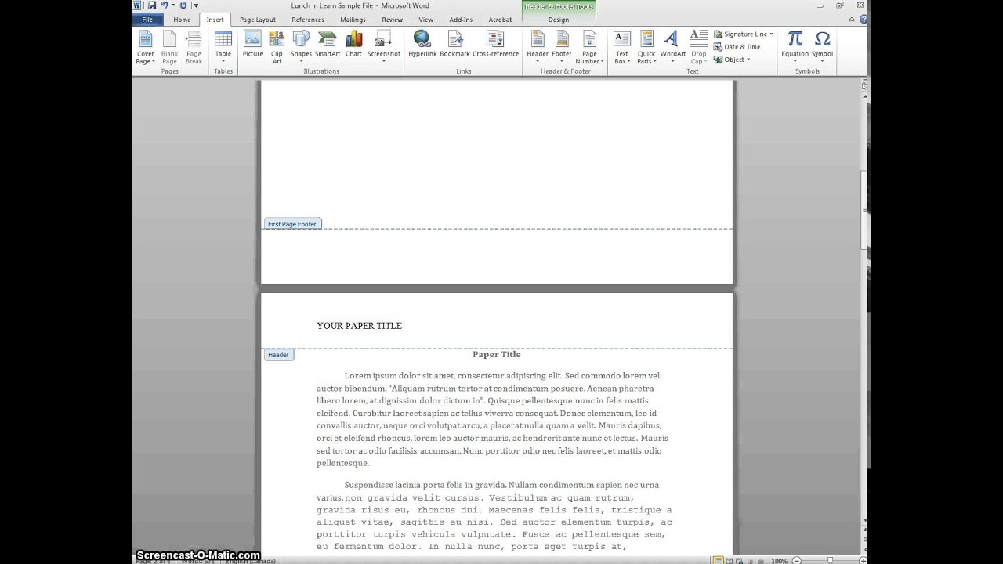The image size is (1003, 564).
Task: Insert a Bookmark
Action: click(454, 44)
